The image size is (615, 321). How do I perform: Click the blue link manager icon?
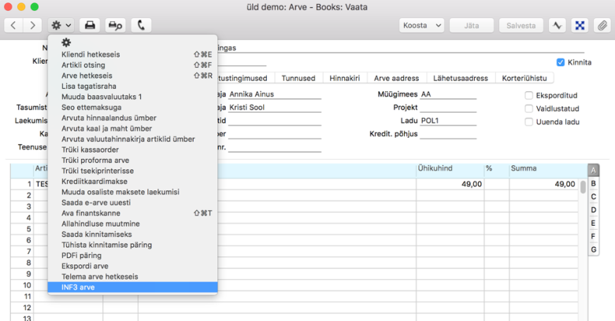(x=580, y=25)
